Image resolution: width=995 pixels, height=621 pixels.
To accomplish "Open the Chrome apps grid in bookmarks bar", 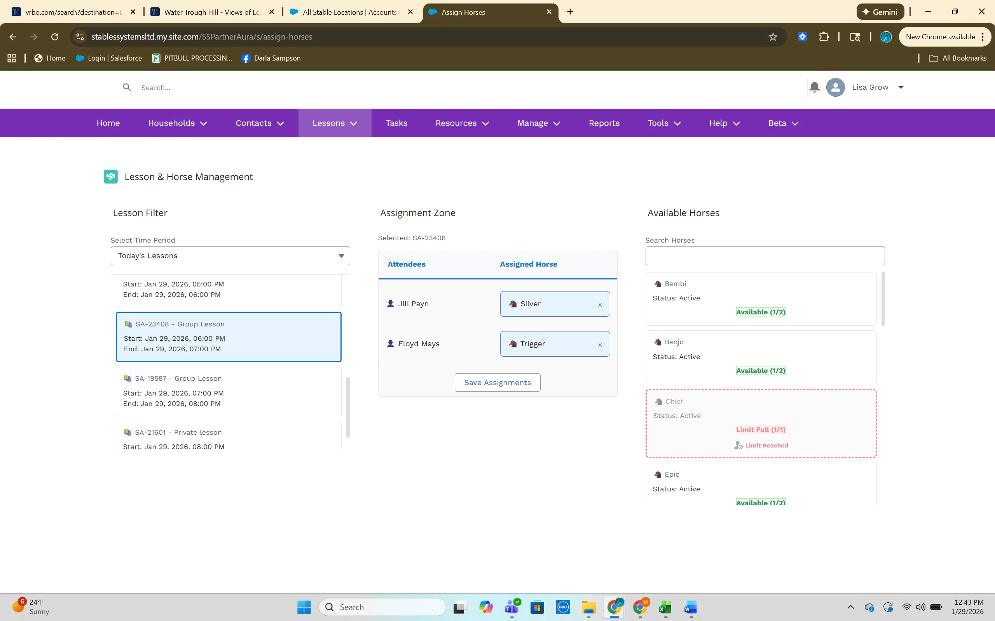I will 12,58.
